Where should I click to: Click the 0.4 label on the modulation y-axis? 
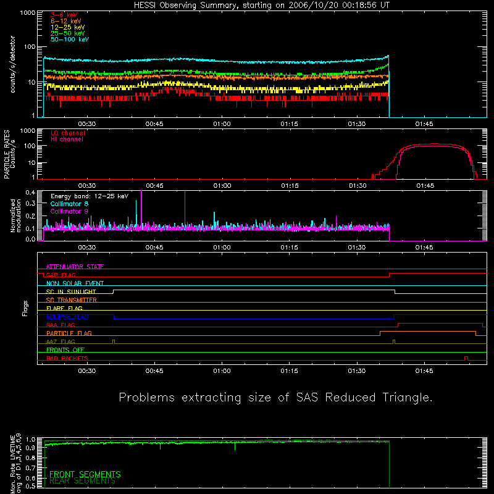(x=30, y=193)
